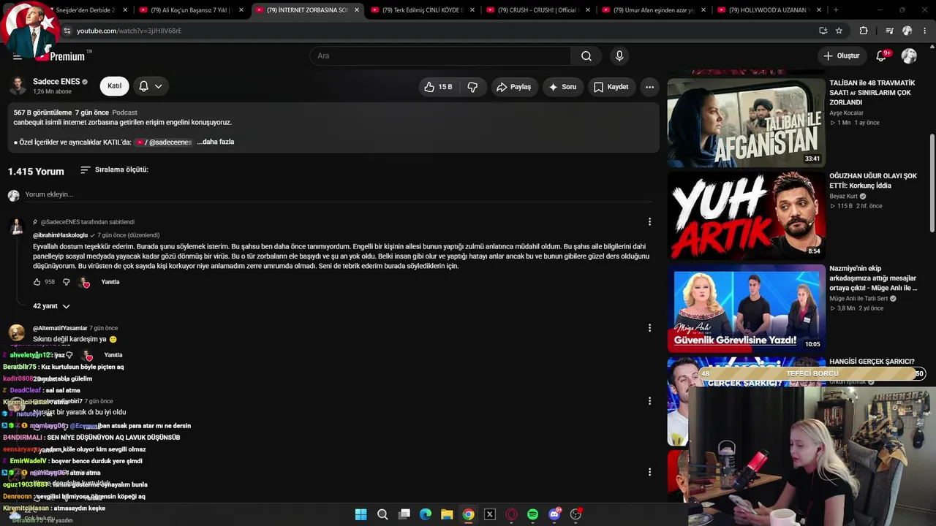Reply to ibrahimHaskologlu's comment with Yanıtla
This screenshot has height=526, width=936.
[x=110, y=282]
